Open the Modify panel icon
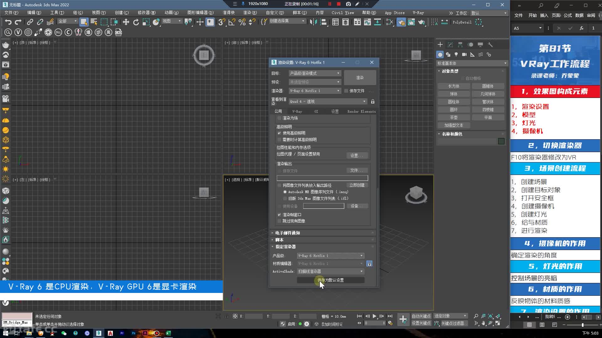Viewport: 602px width, 338px height. click(x=450, y=44)
